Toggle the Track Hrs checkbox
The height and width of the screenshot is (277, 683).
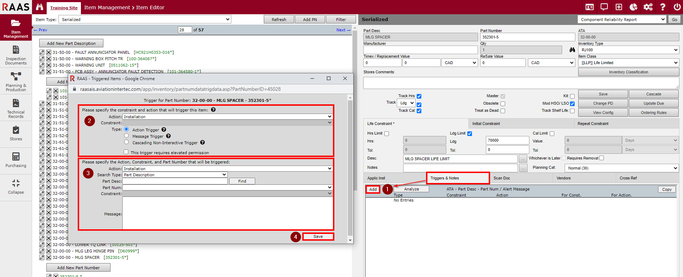[419, 96]
